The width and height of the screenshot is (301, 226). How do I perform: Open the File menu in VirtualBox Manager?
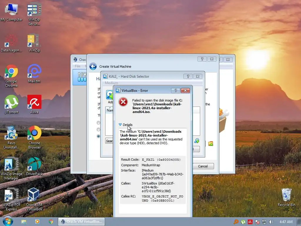pyautogui.click(x=78, y=66)
